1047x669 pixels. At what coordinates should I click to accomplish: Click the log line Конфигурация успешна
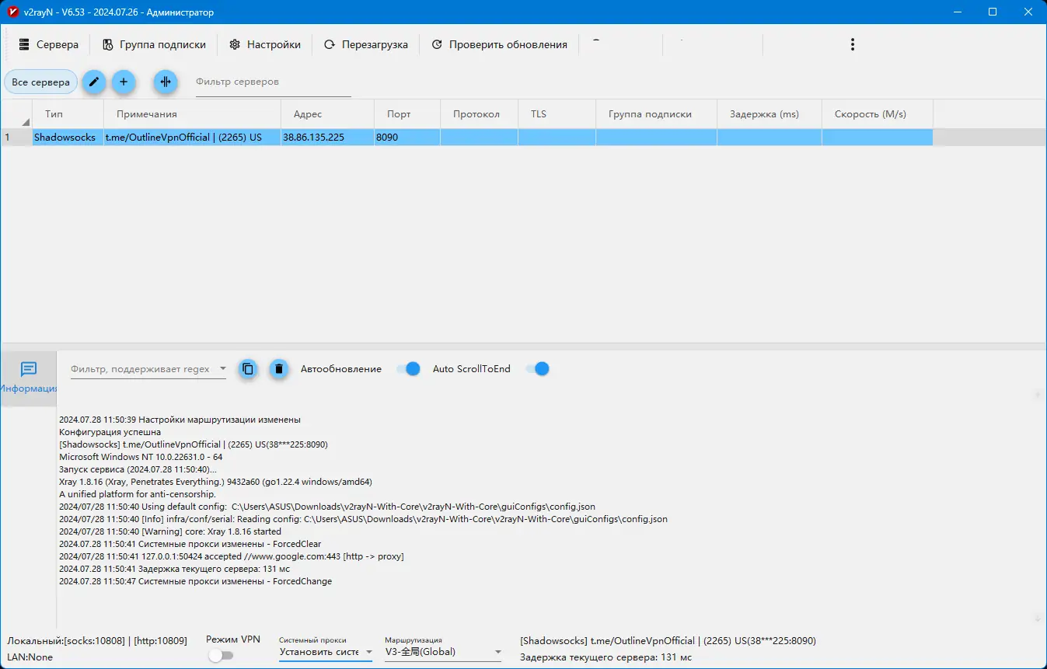tap(110, 432)
